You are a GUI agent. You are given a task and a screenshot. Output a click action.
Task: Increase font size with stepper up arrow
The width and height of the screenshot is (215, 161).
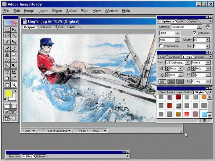[x=167, y=67]
